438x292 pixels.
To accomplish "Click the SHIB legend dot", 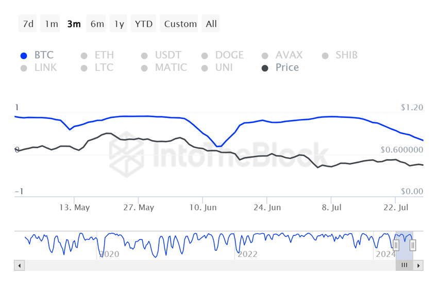I will pos(325,56).
